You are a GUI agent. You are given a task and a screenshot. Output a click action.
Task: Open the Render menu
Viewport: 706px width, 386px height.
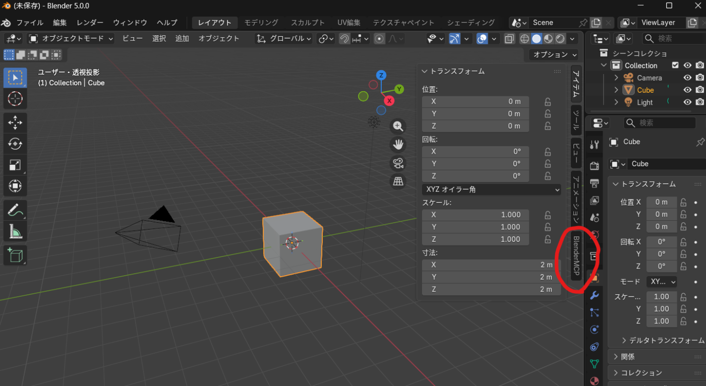90,23
